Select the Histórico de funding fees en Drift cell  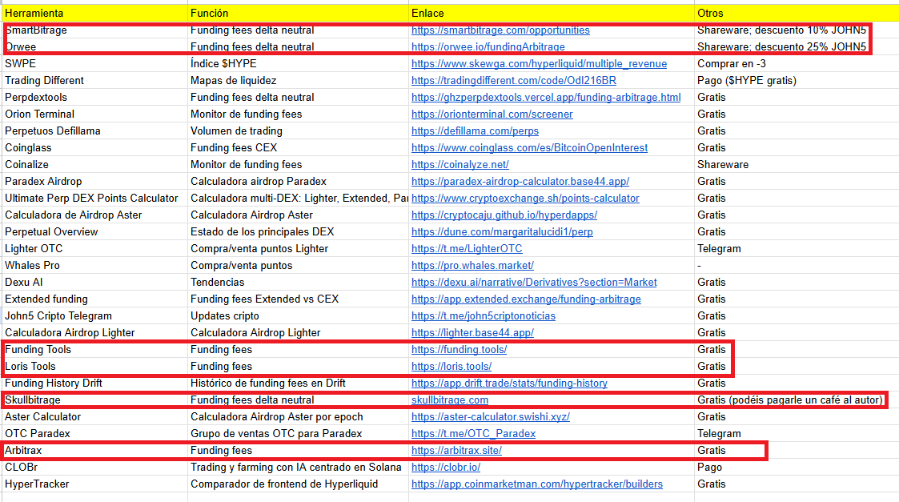pyautogui.click(x=298, y=384)
